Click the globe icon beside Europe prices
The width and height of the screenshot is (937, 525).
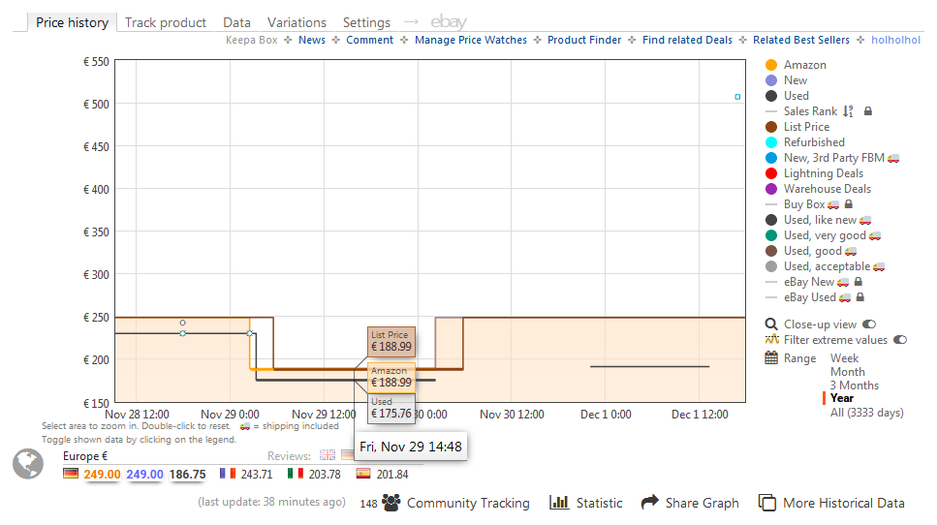pyautogui.click(x=28, y=464)
